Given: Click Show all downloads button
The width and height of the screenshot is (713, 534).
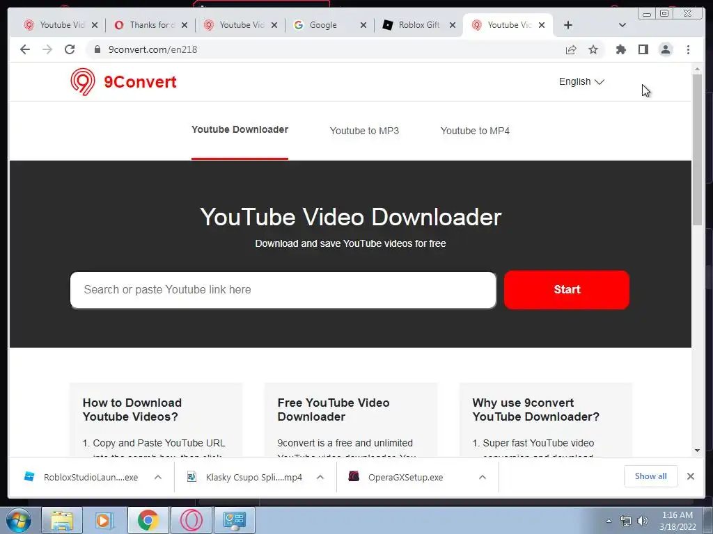Looking at the screenshot, I should click(651, 476).
